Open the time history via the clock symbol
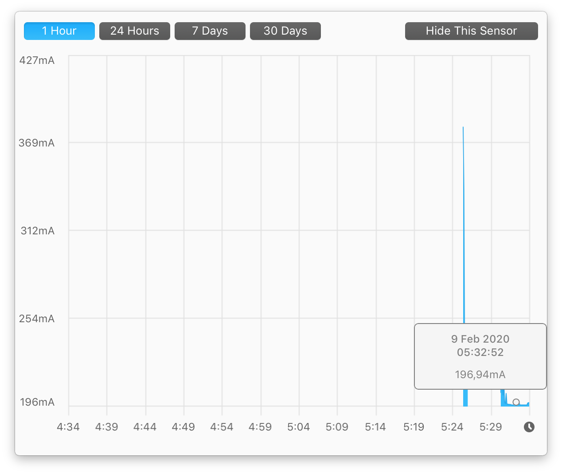Screen dimensions: 562x474 530,427
